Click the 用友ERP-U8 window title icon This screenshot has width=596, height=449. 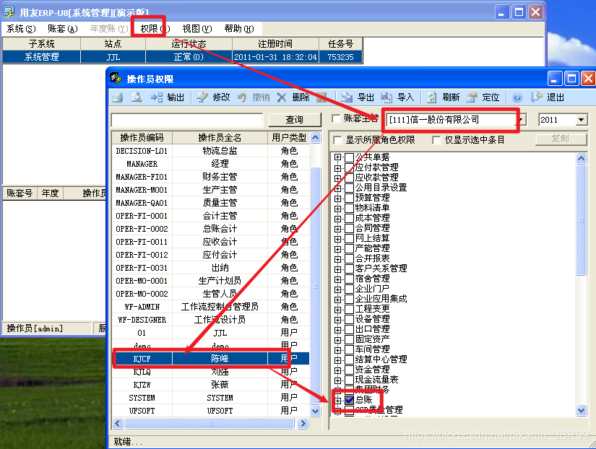coord(9,12)
